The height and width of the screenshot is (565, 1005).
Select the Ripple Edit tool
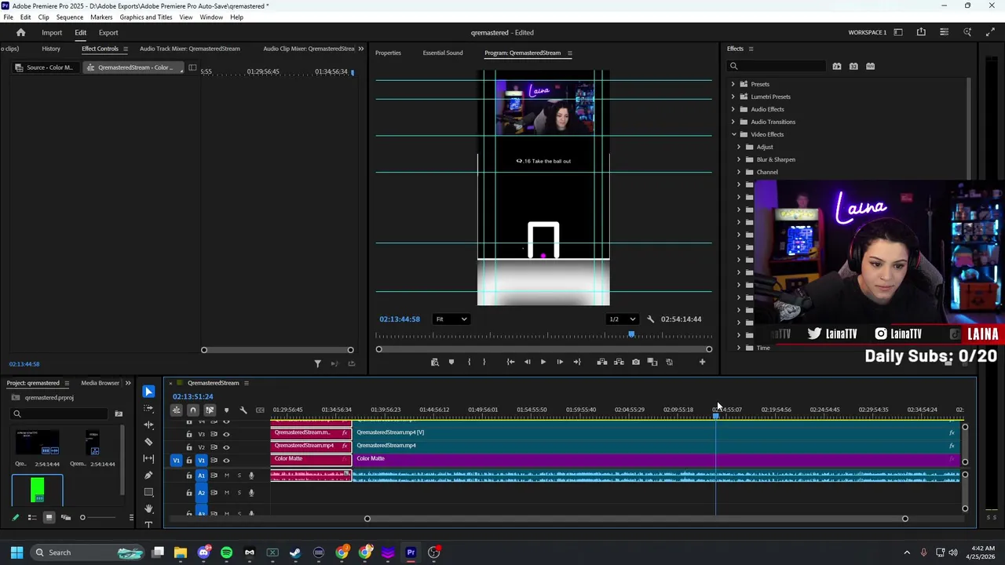(148, 425)
